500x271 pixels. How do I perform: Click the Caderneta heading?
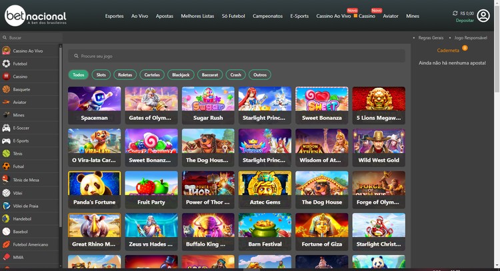point(448,51)
